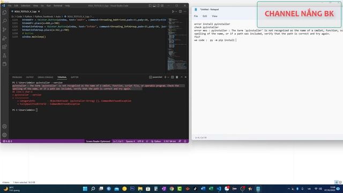Switch to the OUTPUT panel tab
The width and height of the screenshot is (343, 193).
point(30,77)
